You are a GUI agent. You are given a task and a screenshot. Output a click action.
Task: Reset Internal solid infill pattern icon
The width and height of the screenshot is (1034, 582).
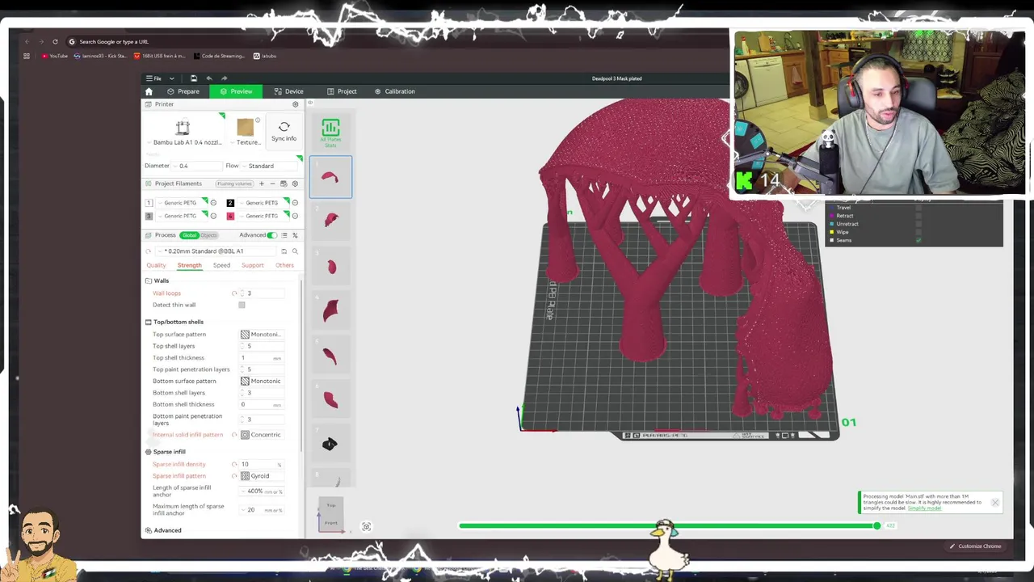coord(234,435)
